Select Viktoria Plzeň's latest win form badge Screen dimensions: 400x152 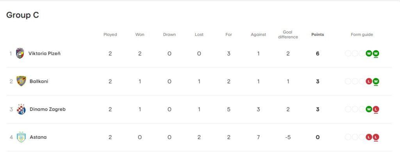[x=376, y=54]
